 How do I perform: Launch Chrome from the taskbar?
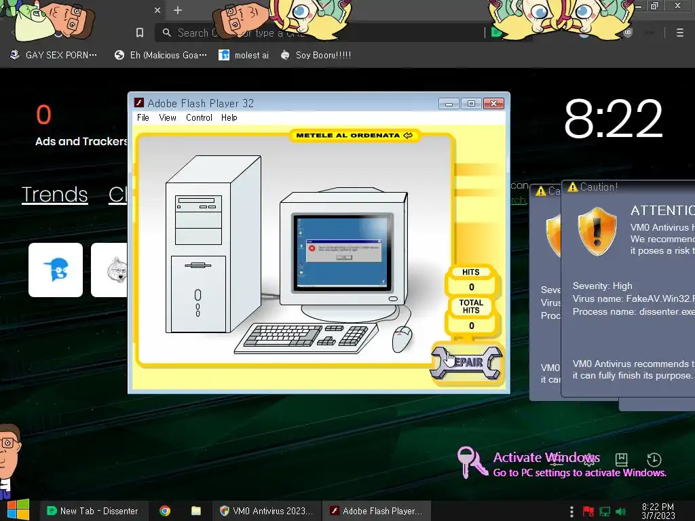coord(165,511)
